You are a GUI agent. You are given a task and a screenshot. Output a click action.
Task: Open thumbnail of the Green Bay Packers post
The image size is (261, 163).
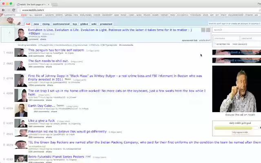[x=21, y=145]
